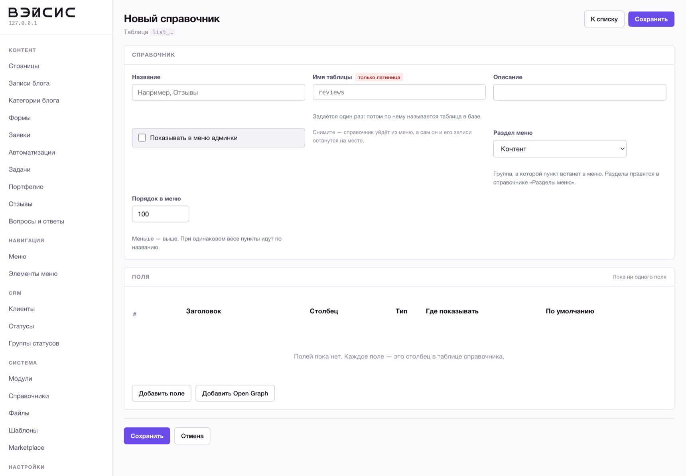Click the ВЭЙСИС logo
686x476 pixels.
pyautogui.click(x=42, y=13)
